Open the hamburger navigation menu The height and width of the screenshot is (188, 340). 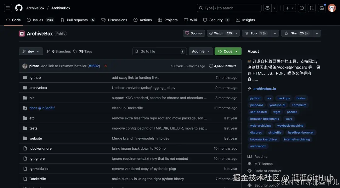(8, 8)
